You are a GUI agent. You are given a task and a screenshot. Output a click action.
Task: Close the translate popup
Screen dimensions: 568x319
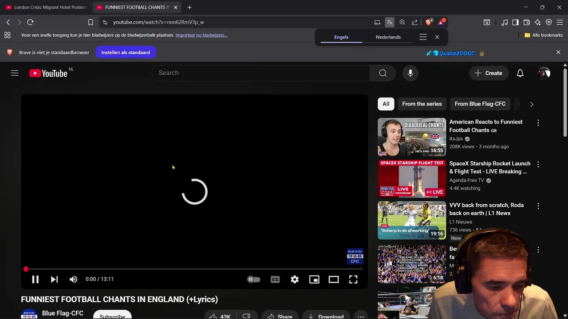pyautogui.click(x=437, y=37)
